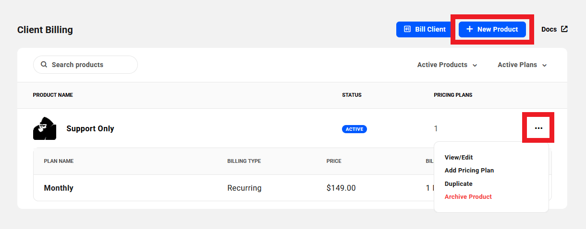Click the PRICE column header
The height and width of the screenshot is (229, 586).
pos(334,161)
